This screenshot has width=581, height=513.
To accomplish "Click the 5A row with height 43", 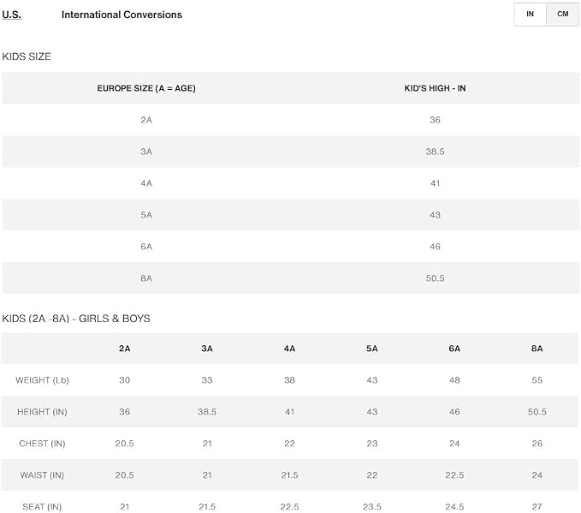I will (291, 215).
